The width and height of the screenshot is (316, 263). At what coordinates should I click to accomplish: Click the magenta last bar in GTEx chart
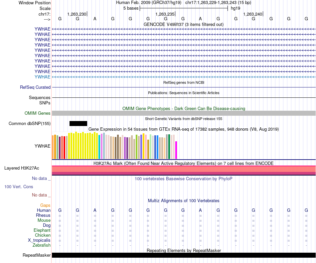pyautogui.click(x=176, y=150)
